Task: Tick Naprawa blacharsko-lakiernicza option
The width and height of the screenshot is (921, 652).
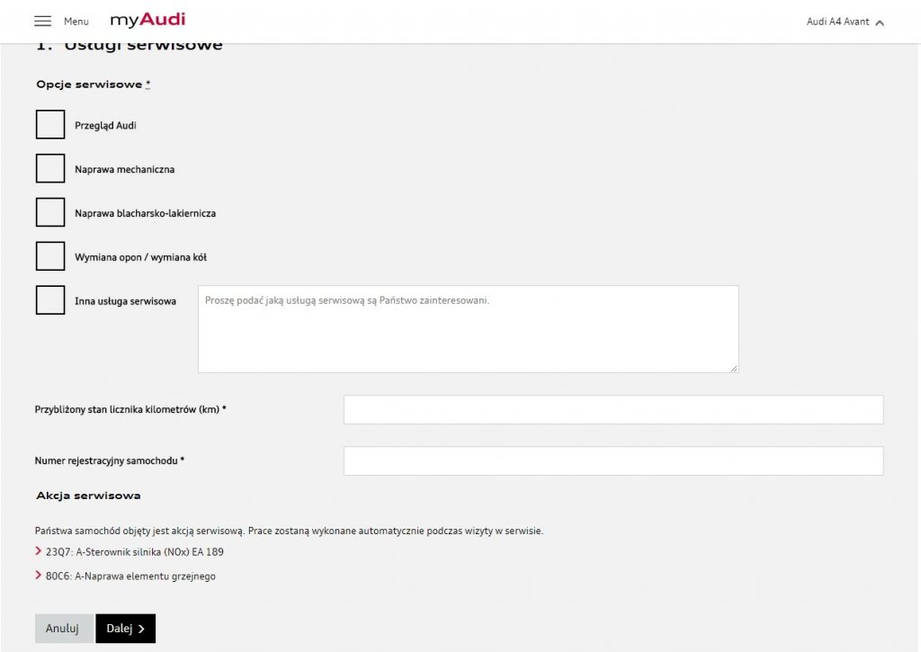Action: click(50, 212)
